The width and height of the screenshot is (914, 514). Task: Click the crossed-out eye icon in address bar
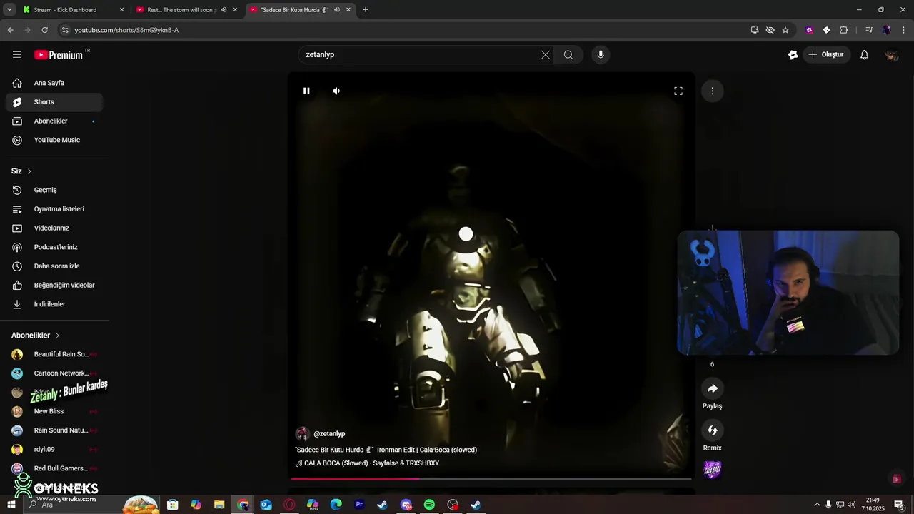point(770,30)
